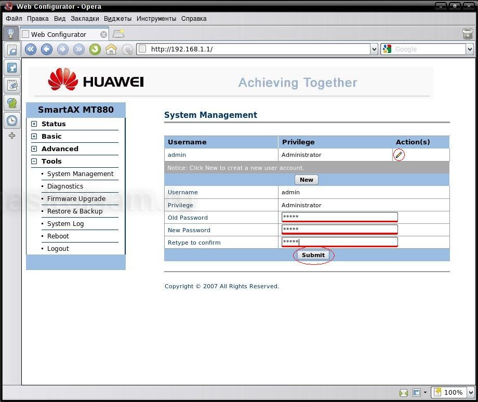The height and width of the screenshot is (402, 478).
Task: Open the Правка menu
Action: point(38,19)
